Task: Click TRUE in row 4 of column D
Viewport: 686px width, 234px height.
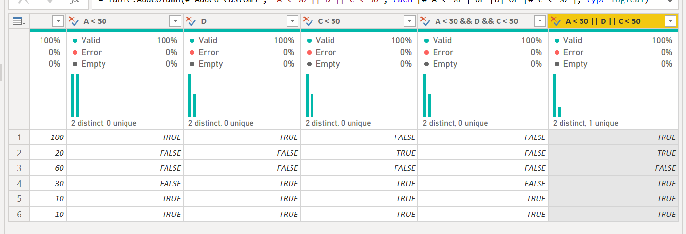Action: (x=242, y=183)
